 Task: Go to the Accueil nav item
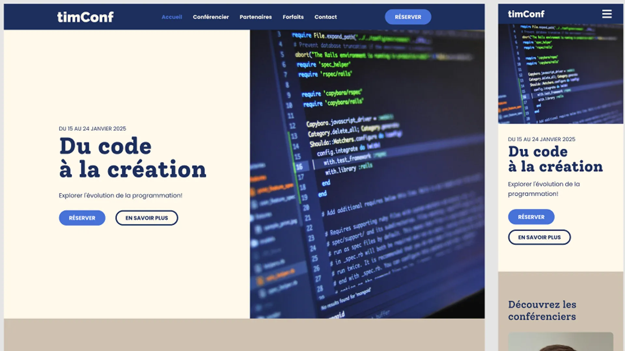[x=172, y=17]
